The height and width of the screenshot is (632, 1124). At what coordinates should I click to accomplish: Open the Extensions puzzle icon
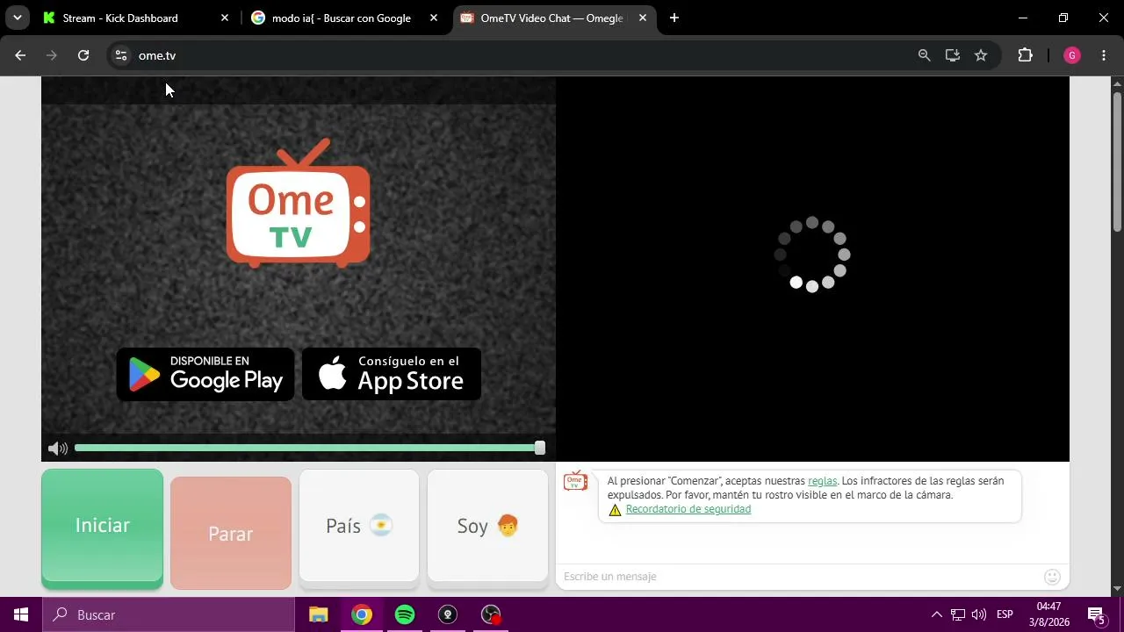coord(1025,55)
